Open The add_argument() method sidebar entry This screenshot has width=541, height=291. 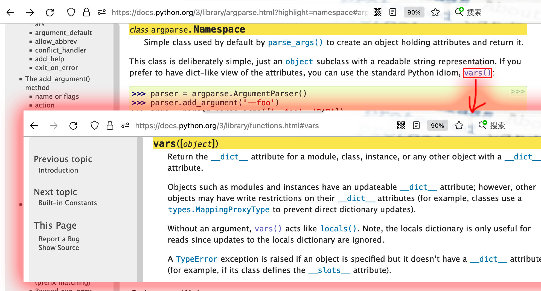pyautogui.click(x=57, y=83)
